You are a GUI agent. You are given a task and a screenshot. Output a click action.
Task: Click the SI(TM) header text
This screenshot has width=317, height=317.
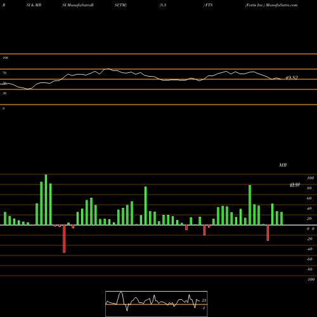pyautogui.click(x=120, y=5)
